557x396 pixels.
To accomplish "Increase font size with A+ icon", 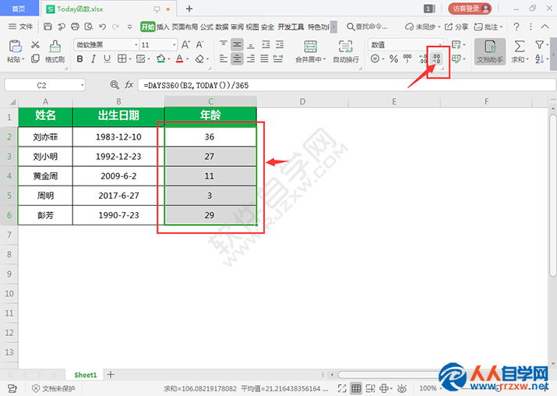I will (x=185, y=44).
